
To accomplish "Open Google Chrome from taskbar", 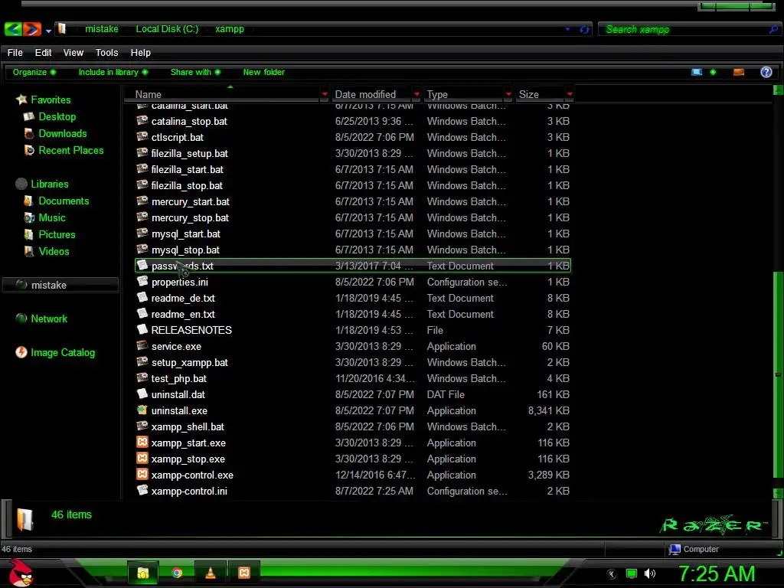I will point(177,573).
